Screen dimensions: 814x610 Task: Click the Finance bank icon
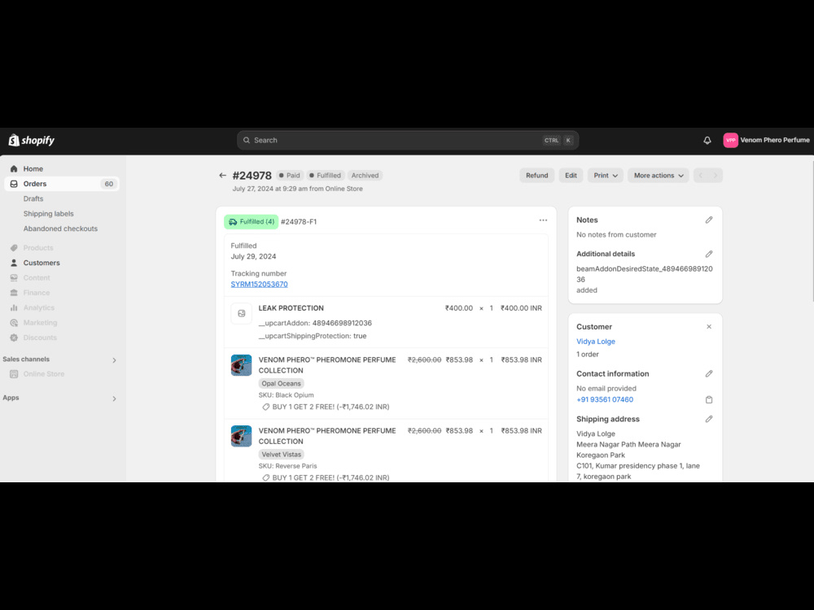tap(14, 293)
